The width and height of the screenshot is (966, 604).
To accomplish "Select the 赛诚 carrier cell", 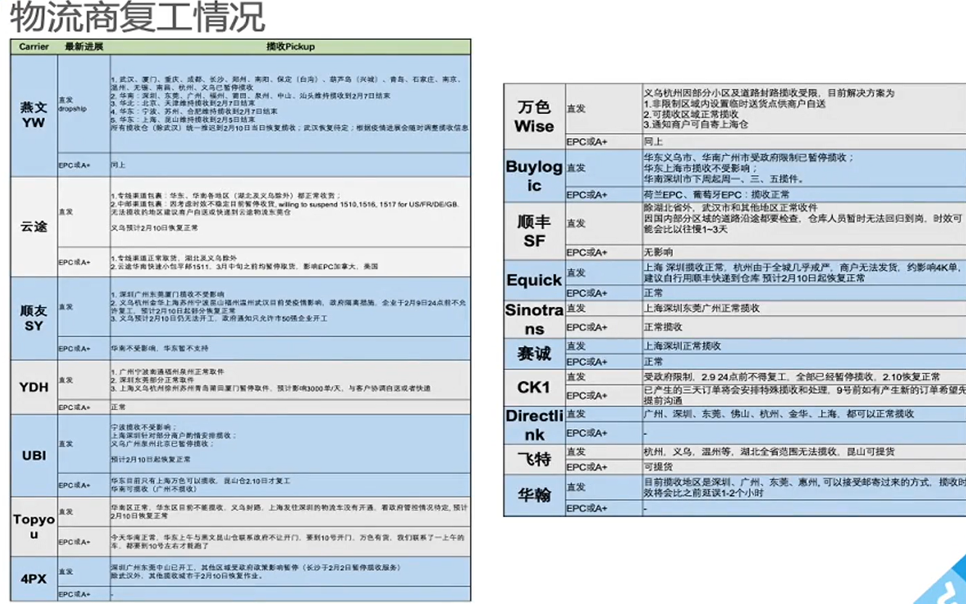I will 534,354.
